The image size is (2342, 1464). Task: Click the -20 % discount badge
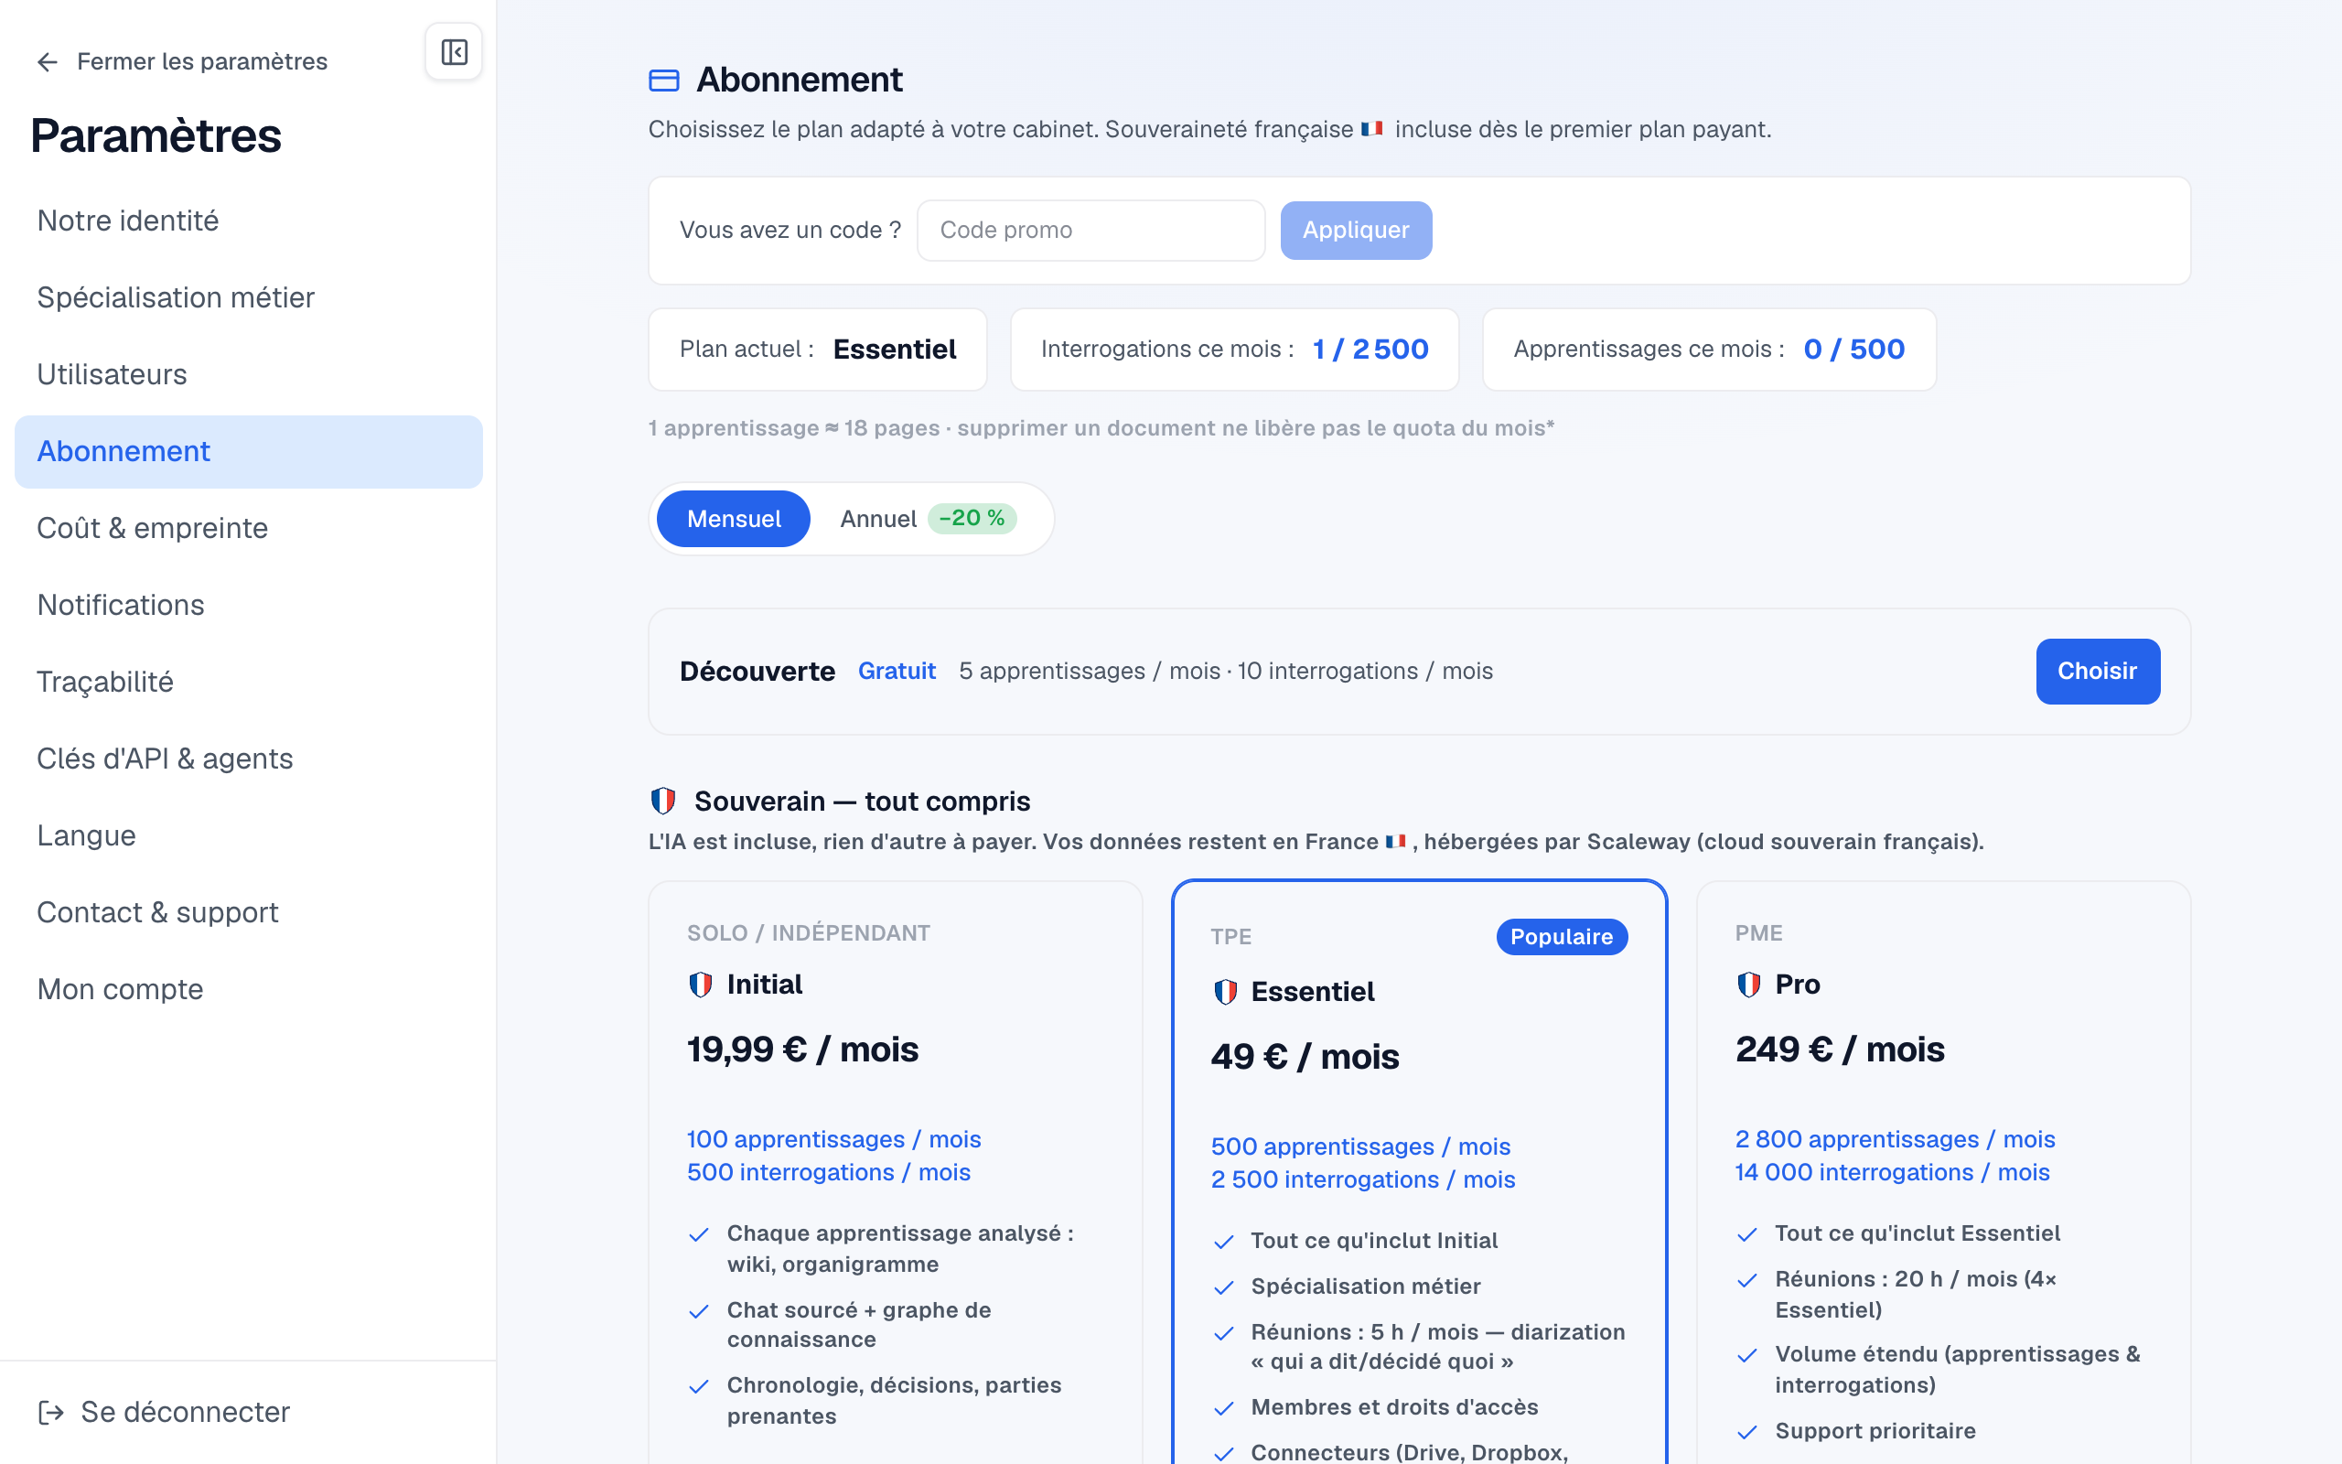pyautogui.click(x=972, y=519)
